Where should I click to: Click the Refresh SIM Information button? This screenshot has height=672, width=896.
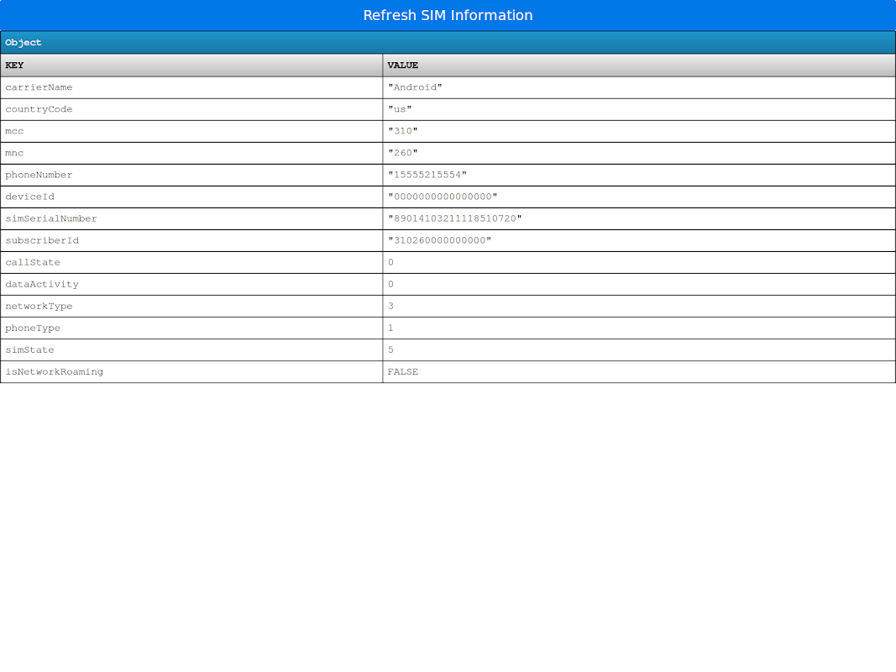tap(448, 15)
